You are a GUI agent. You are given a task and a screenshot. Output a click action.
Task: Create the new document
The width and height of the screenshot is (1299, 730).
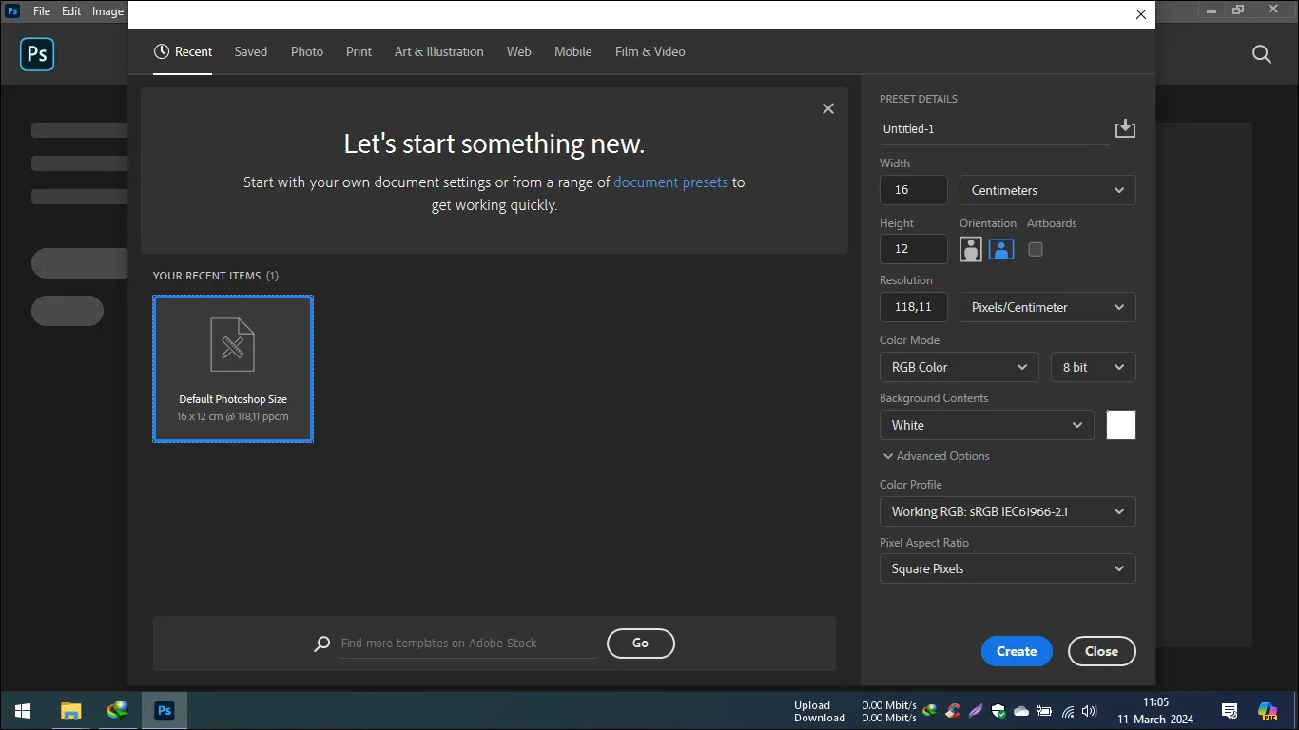(x=1017, y=651)
